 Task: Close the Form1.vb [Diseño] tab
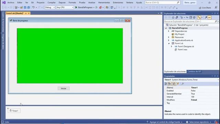(x=29, y=13)
